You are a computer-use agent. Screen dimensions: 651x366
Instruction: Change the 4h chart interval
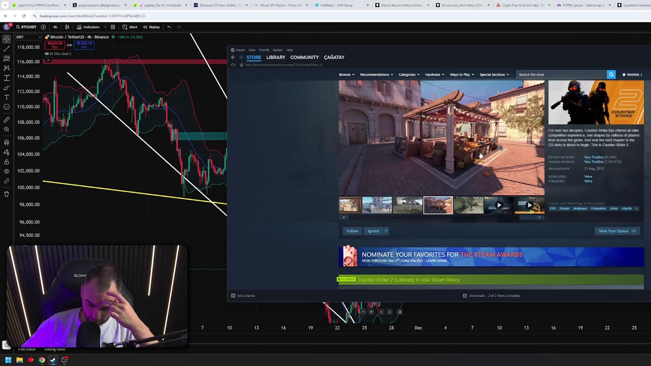point(55,27)
